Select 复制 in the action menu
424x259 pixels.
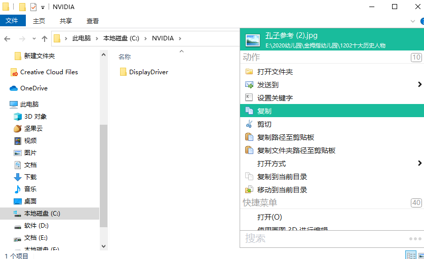point(264,111)
